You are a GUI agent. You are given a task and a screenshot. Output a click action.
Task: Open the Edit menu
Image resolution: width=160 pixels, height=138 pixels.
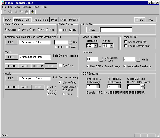tap(10, 7)
